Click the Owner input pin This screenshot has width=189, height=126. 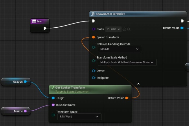click(94, 71)
